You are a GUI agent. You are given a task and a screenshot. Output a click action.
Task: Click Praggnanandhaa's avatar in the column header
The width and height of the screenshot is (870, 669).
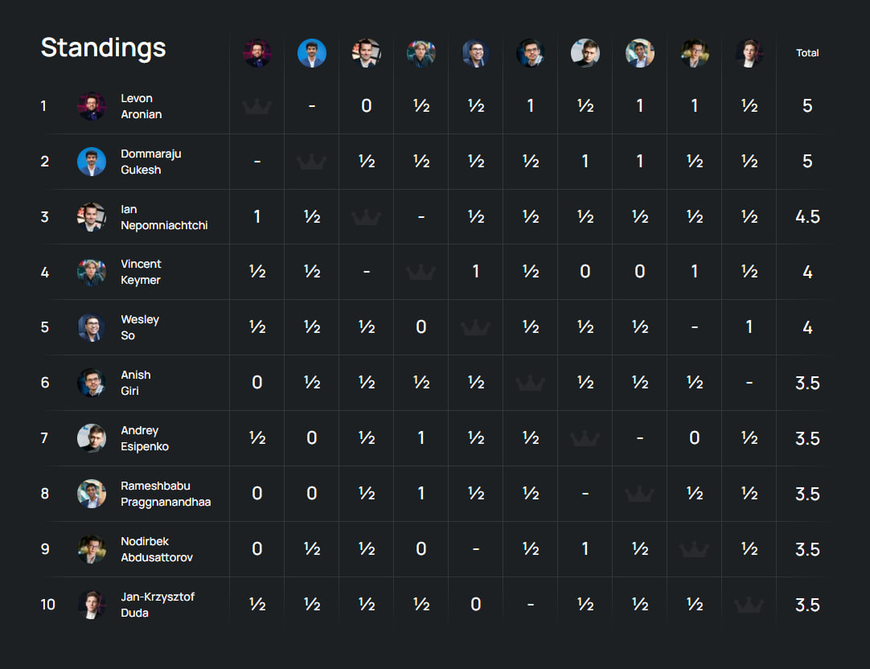[640, 53]
